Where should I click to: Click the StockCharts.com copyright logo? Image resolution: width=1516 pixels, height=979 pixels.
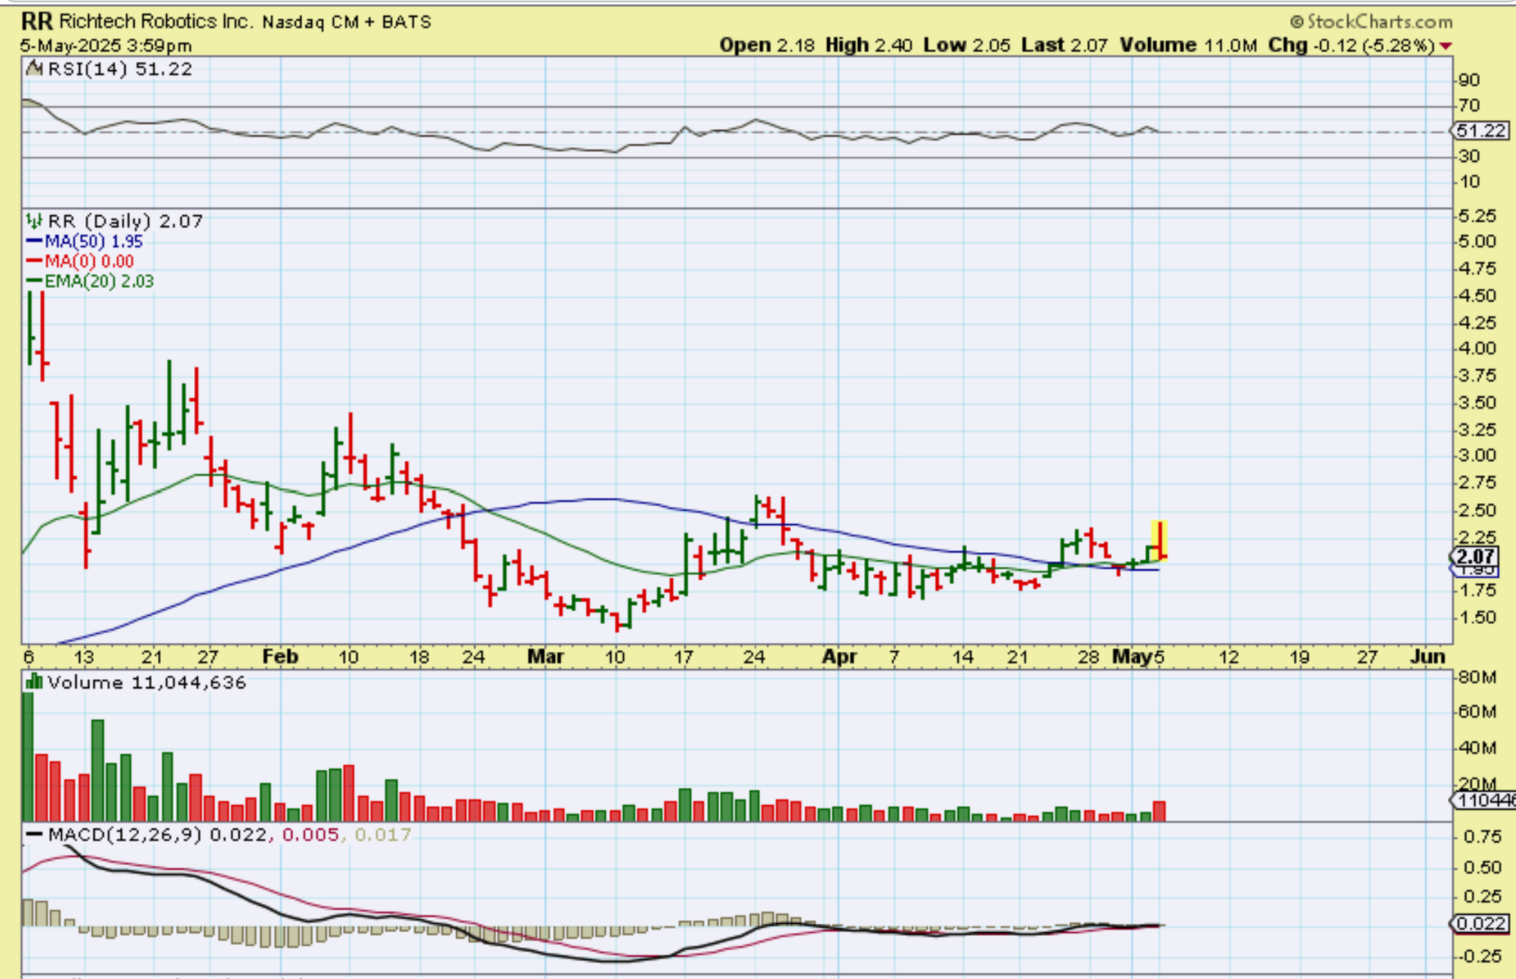1371,22
